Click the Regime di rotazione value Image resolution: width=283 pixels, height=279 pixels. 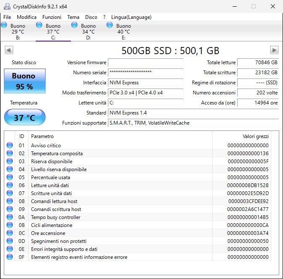pos(258,83)
